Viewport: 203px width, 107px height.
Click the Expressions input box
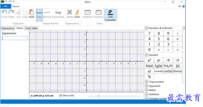(15, 38)
